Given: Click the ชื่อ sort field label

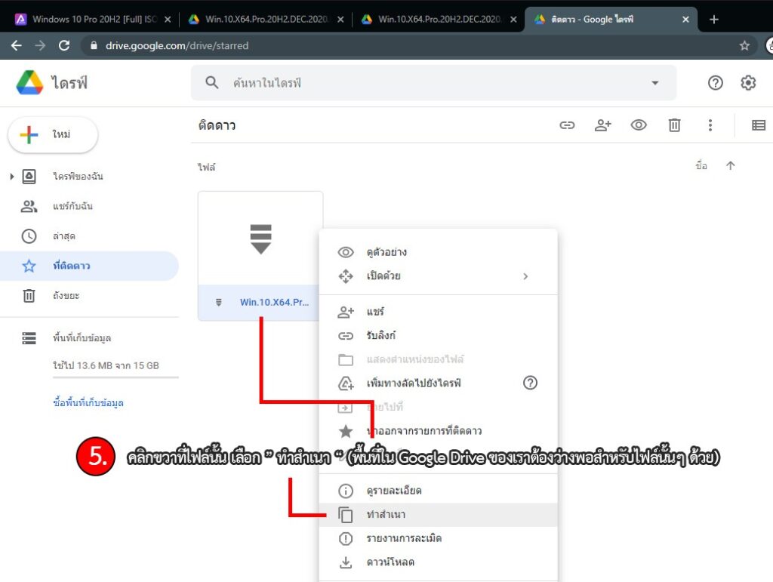Looking at the screenshot, I should (x=701, y=165).
